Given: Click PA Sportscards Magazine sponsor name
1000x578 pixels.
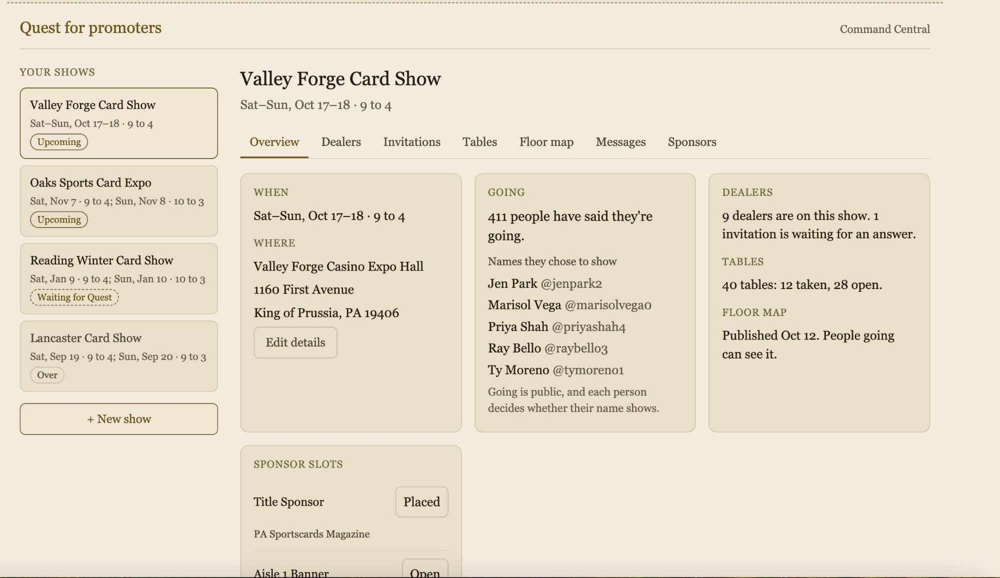Looking at the screenshot, I should point(311,534).
